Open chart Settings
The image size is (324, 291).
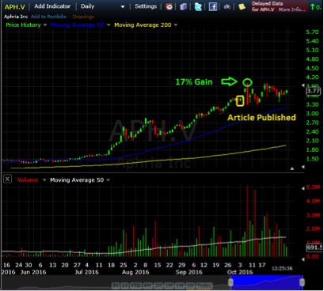[146, 6]
